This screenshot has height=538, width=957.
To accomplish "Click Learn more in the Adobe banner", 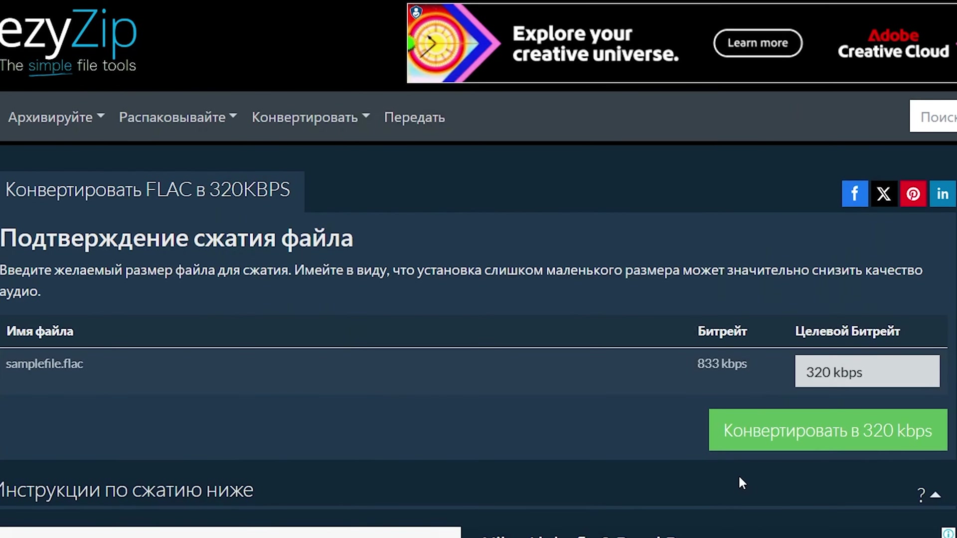I will pos(758,43).
